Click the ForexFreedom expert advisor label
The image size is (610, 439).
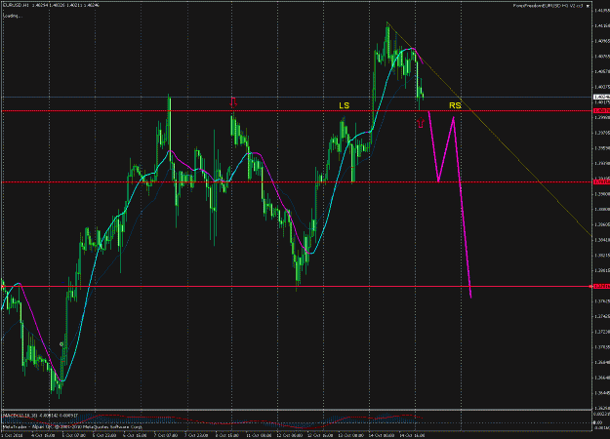pyautogui.click(x=548, y=6)
